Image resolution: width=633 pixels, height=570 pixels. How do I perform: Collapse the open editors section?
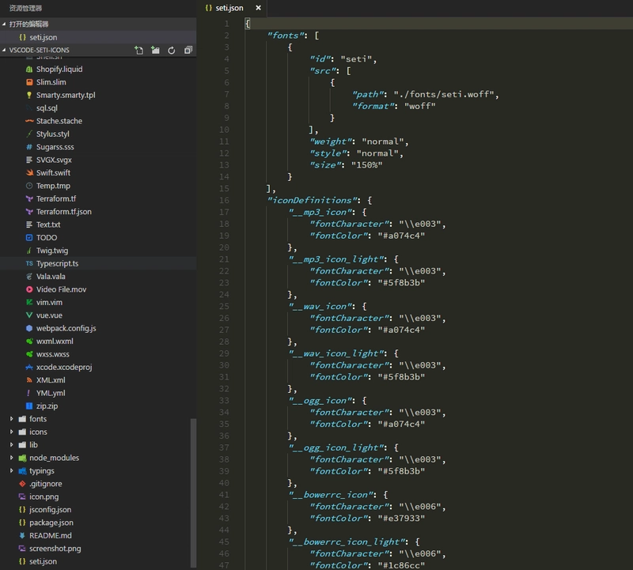coord(4,25)
